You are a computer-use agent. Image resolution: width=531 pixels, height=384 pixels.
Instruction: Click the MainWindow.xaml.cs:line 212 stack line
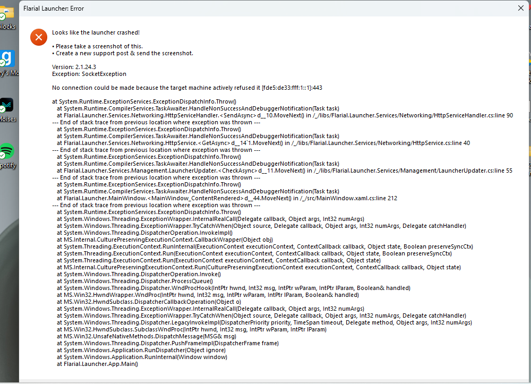[227, 199]
